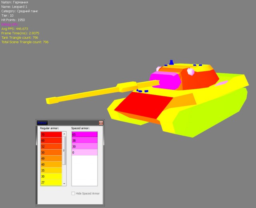Select the 38 spaced armor swatch
Image resolution: width=256 pixels, height=208 pixels.
point(84,140)
